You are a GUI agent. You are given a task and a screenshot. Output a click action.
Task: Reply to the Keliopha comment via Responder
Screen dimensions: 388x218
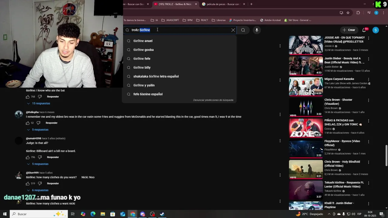pos(52,123)
